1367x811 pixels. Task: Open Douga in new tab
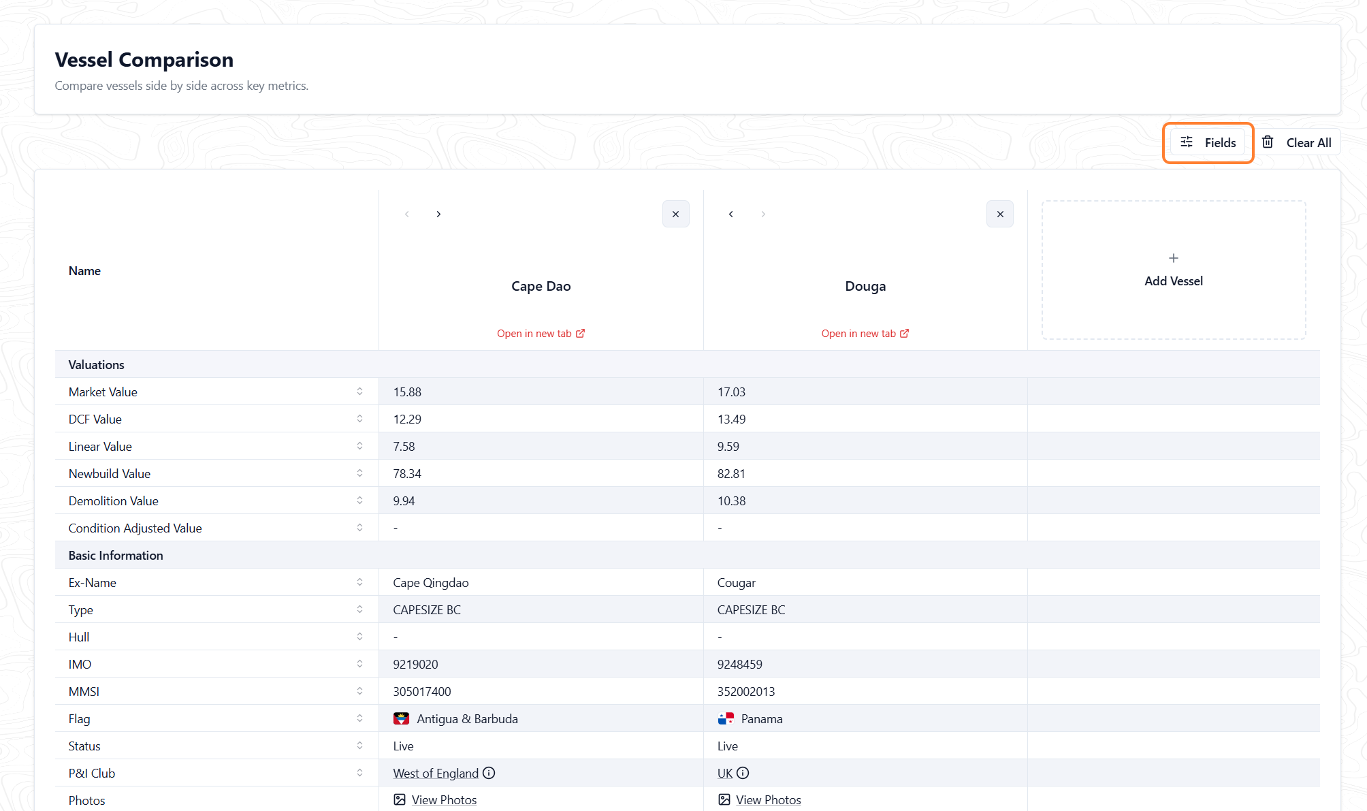865,333
